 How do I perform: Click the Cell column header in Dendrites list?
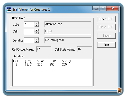coord(15,61)
